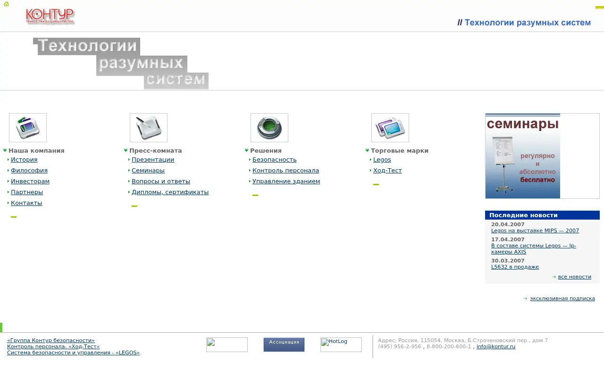The width and height of the screenshot is (604, 377).
Task: Open Контроль персонала link under Решения
Action: coord(286,171)
